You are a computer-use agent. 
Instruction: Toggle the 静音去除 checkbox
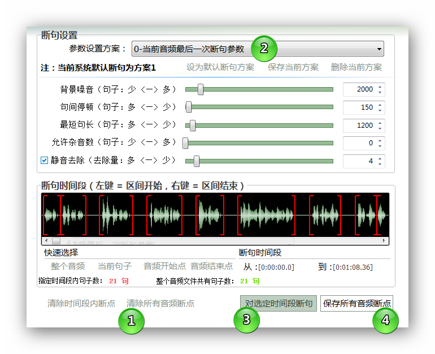pos(44,161)
